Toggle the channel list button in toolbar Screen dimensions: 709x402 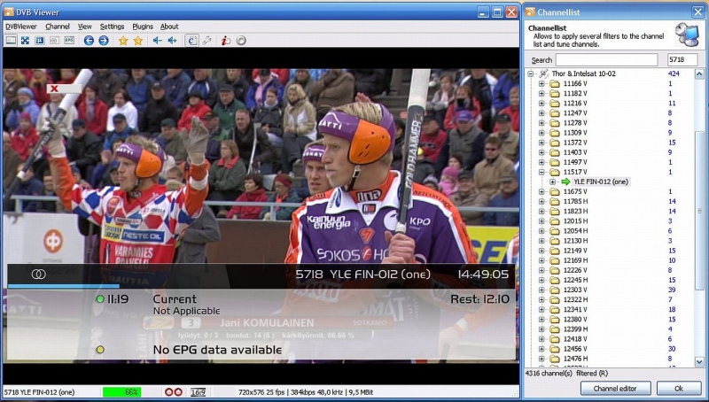coord(191,41)
